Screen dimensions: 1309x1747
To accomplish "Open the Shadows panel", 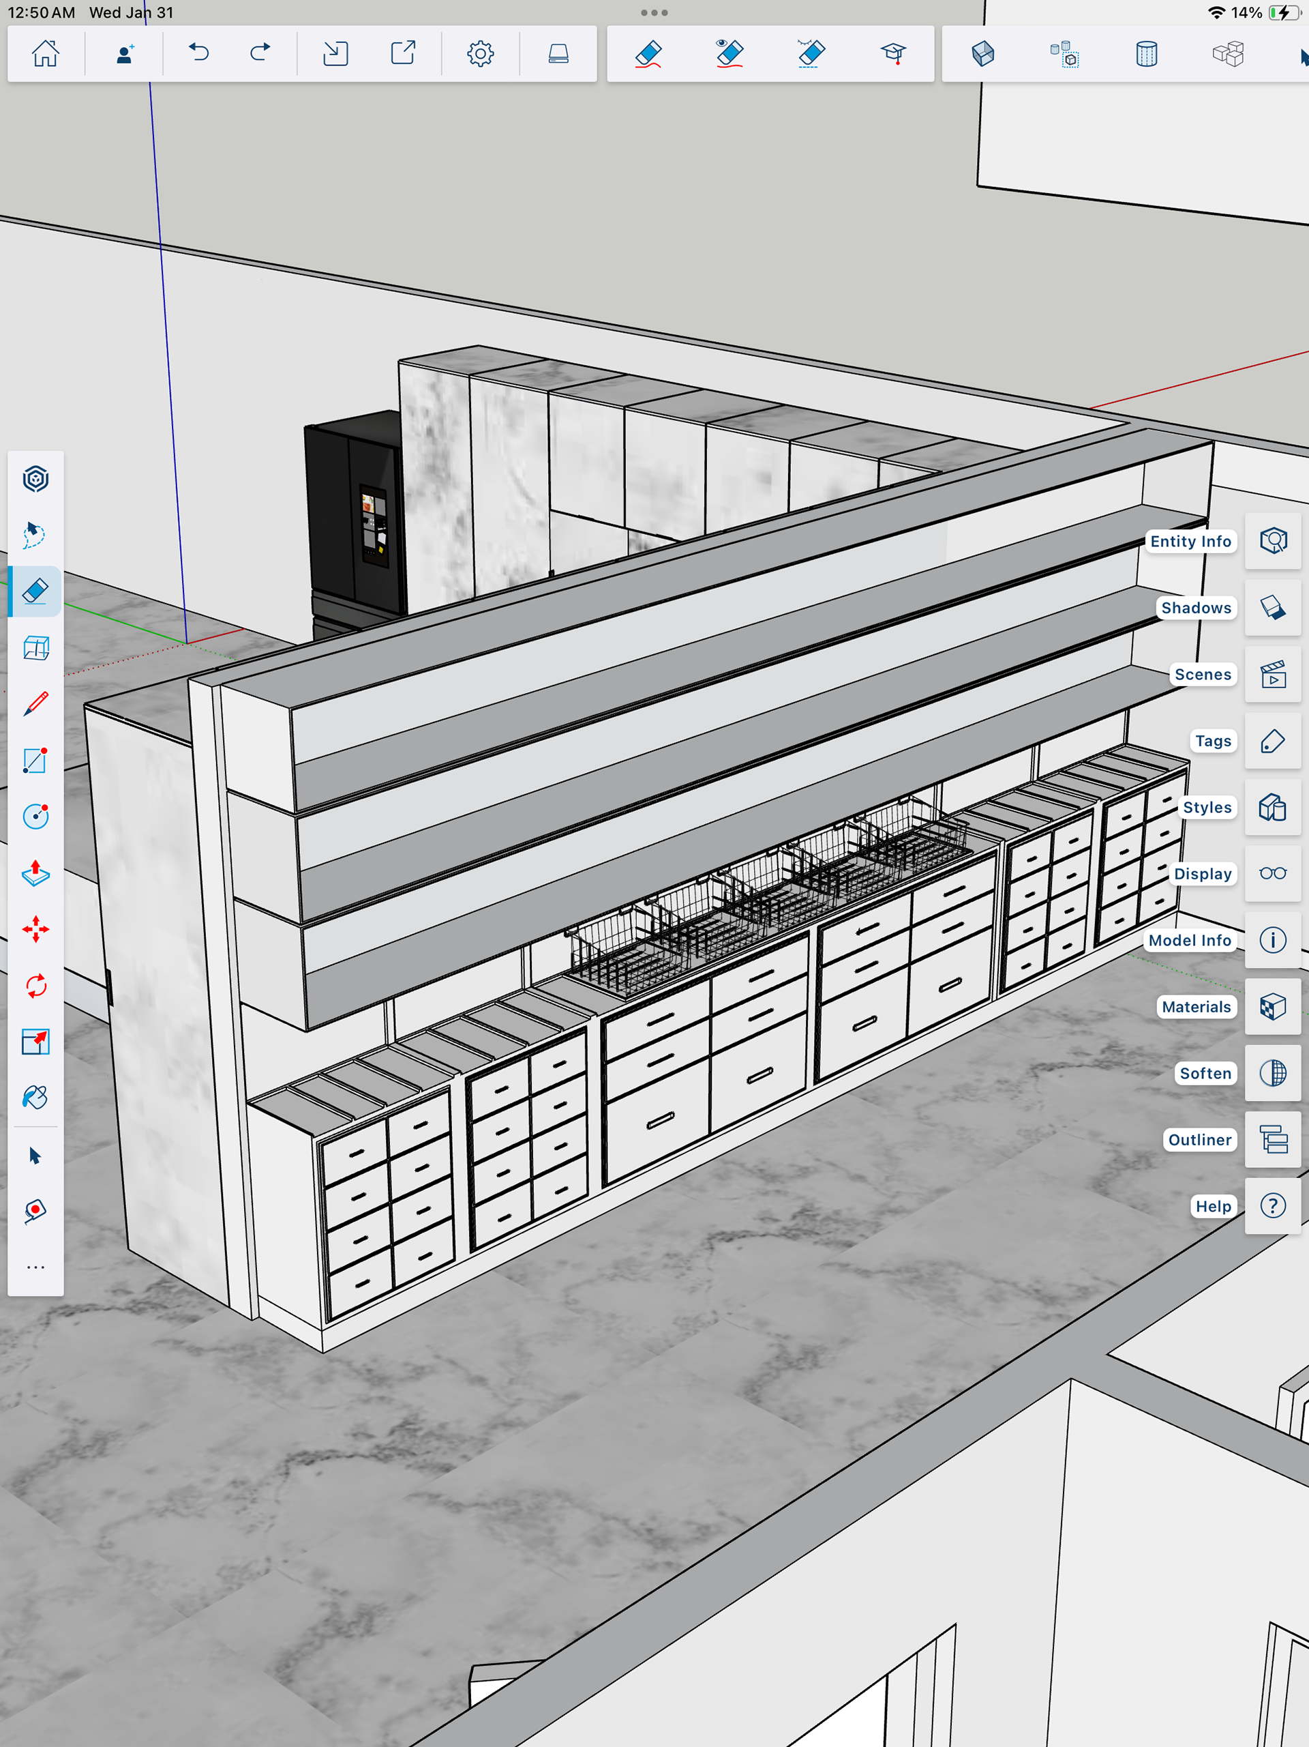I will point(1272,608).
